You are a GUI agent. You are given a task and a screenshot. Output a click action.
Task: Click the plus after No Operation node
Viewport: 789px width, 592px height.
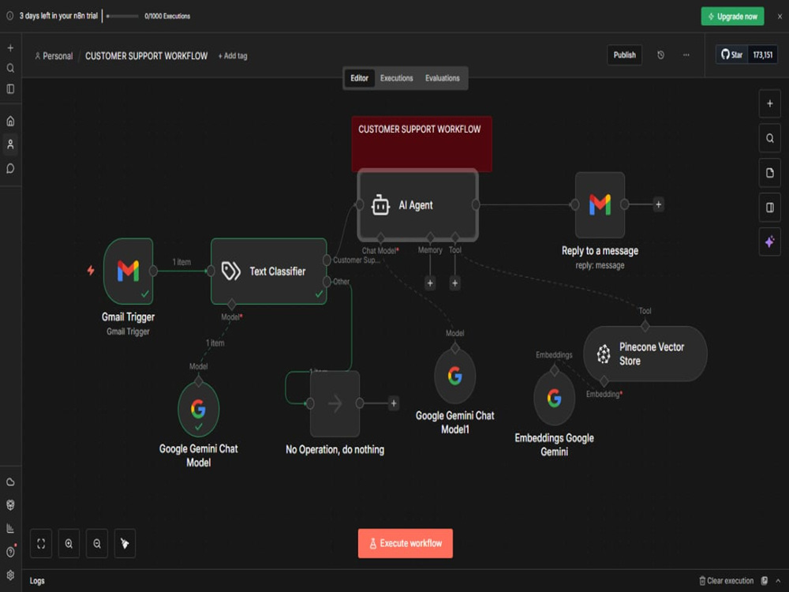point(394,403)
